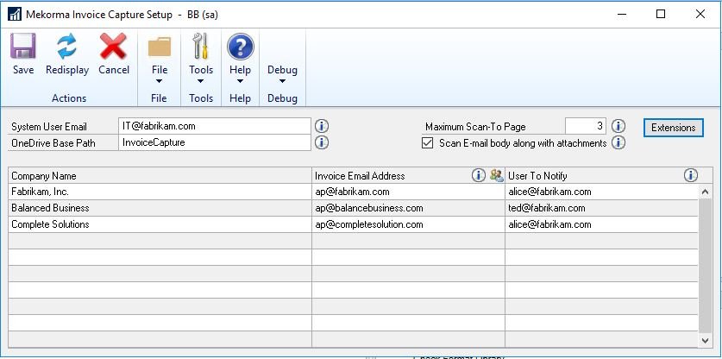Click the ap@completesolution.com invoice email cell

pos(408,224)
